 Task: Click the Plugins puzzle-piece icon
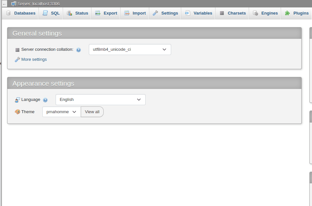[287, 13]
